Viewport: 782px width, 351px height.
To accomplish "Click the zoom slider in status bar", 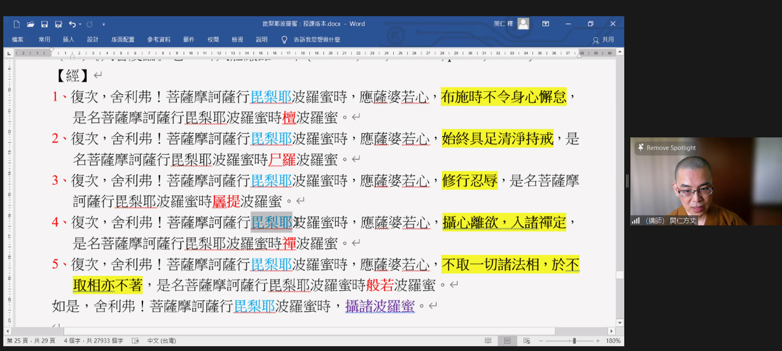I will (x=574, y=341).
